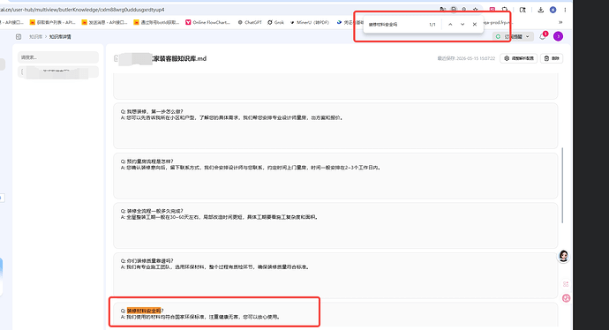The height and width of the screenshot is (330, 609).
Task: Go to previous find-in-page match
Action: 450,24
